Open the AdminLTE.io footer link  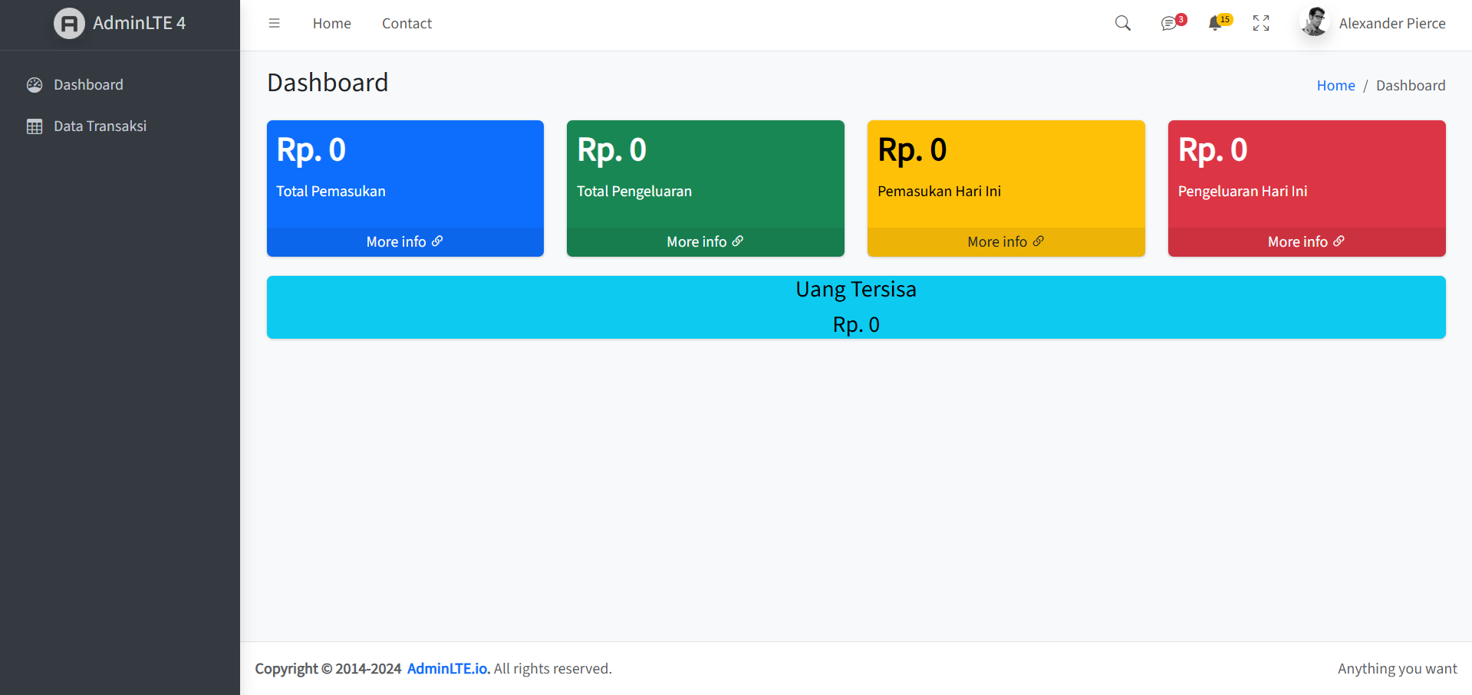click(448, 669)
